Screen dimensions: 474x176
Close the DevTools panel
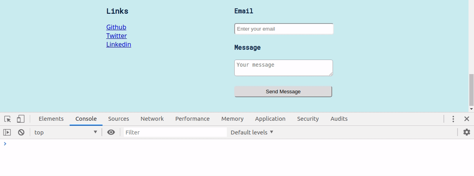[x=467, y=119]
